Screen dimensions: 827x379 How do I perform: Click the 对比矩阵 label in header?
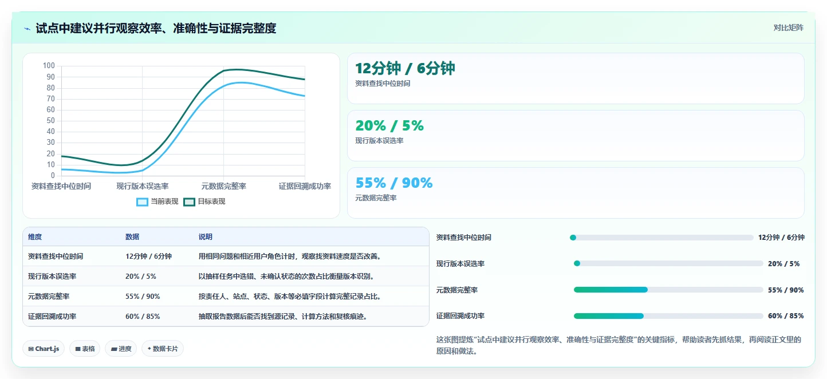[x=789, y=27]
